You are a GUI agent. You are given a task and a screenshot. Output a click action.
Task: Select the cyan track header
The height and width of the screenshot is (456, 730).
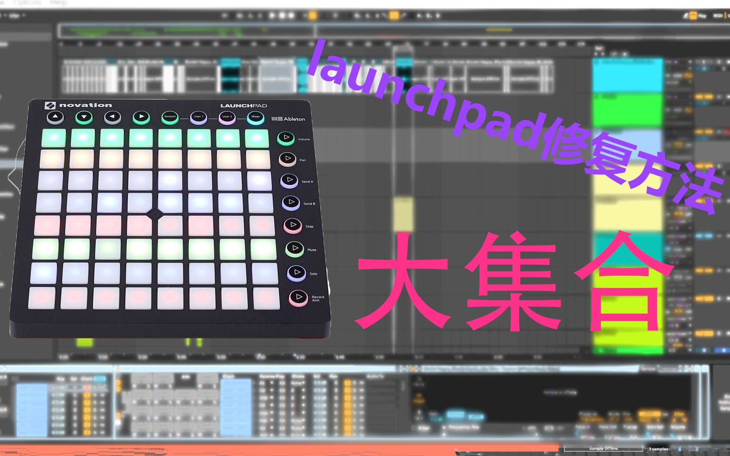click(x=628, y=76)
